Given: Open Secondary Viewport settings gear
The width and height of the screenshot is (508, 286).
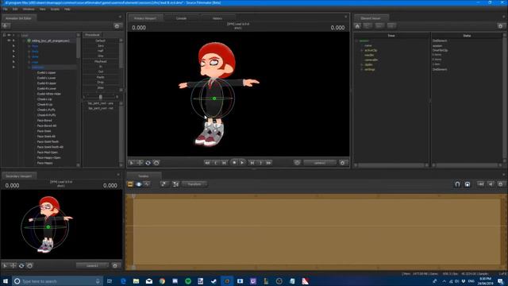Looking at the screenshot, I should tap(115, 265).
